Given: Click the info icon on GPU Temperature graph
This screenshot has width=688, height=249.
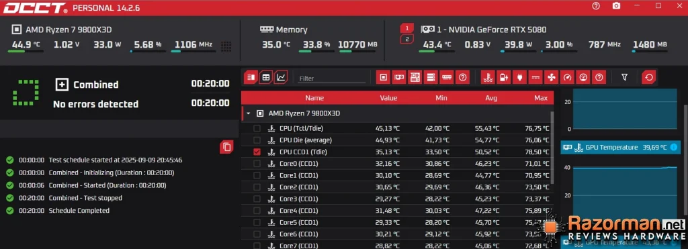Looking at the screenshot, I should 673,147.
